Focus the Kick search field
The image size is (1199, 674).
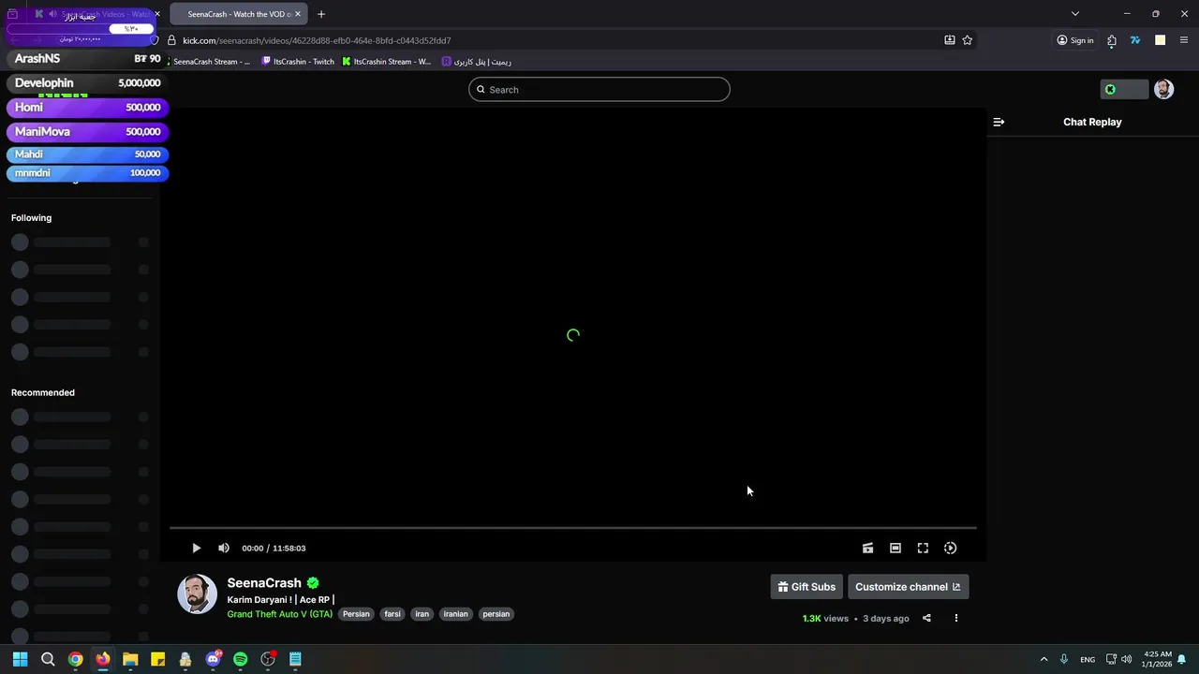point(599,90)
